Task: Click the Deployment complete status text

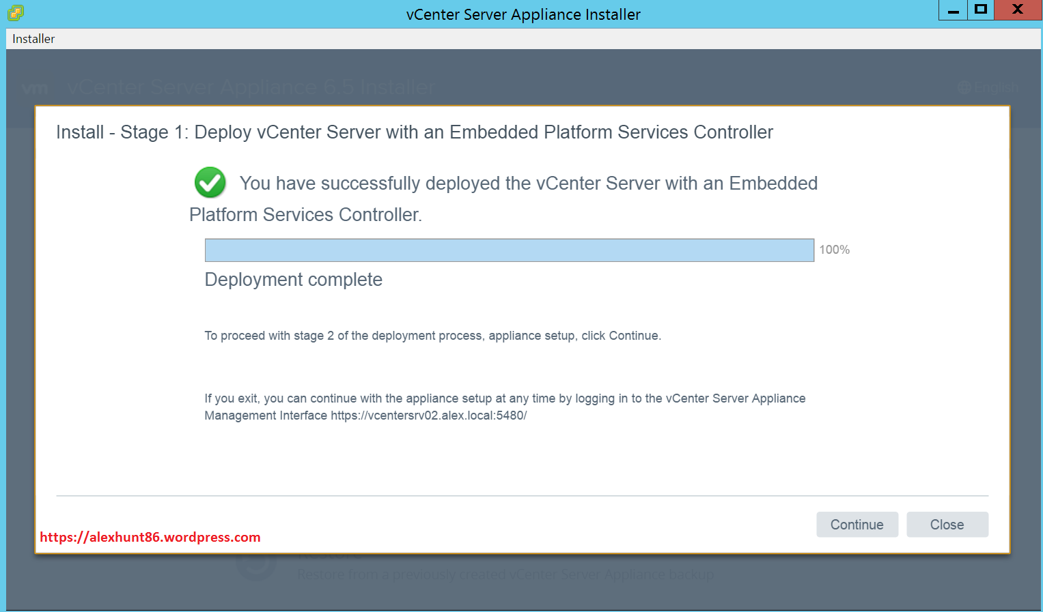Action: coord(293,279)
